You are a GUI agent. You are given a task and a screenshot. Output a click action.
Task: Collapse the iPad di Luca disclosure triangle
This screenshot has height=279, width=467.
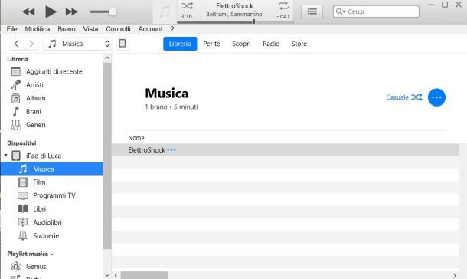[5, 156]
